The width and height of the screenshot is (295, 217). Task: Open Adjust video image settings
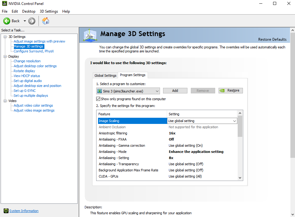point(34,110)
